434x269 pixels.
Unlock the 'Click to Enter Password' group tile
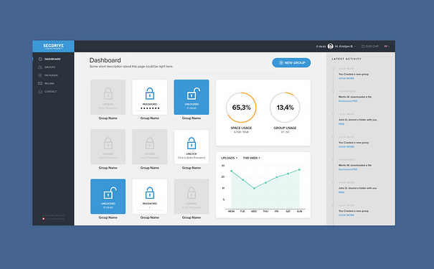click(192, 147)
